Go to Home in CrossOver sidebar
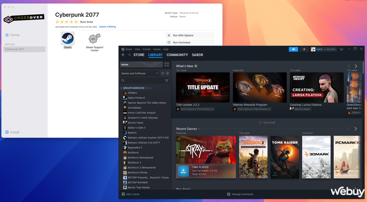Viewport: 367px width, 202px height. pos(12,35)
